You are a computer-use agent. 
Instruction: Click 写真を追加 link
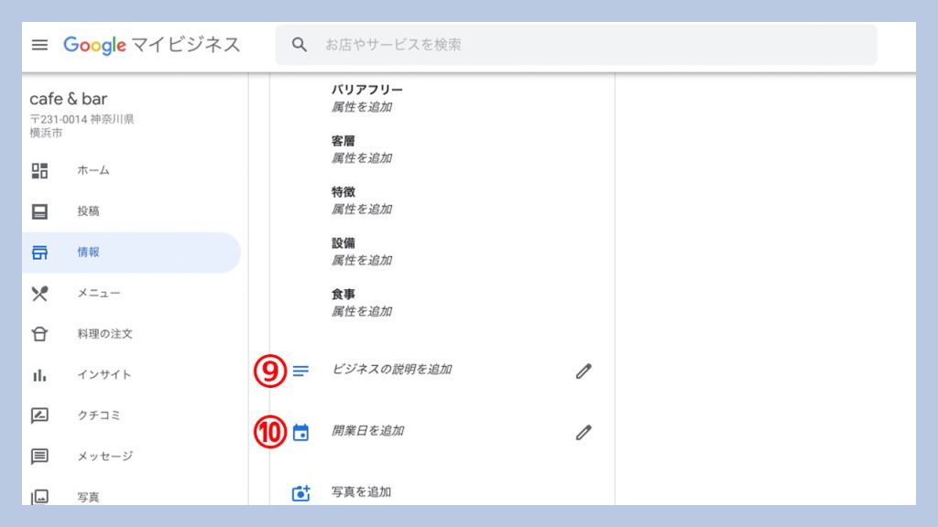[361, 492]
